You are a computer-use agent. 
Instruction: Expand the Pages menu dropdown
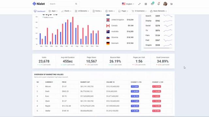tap(123, 11)
